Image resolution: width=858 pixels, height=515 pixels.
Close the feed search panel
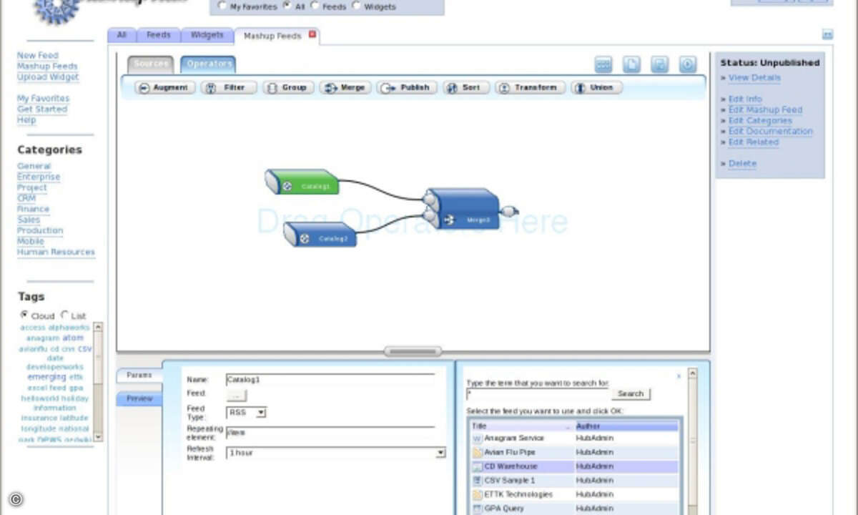(x=679, y=375)
